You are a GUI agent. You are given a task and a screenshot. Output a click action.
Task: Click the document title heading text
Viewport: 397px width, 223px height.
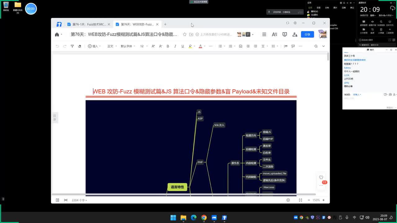click(191, 91)
